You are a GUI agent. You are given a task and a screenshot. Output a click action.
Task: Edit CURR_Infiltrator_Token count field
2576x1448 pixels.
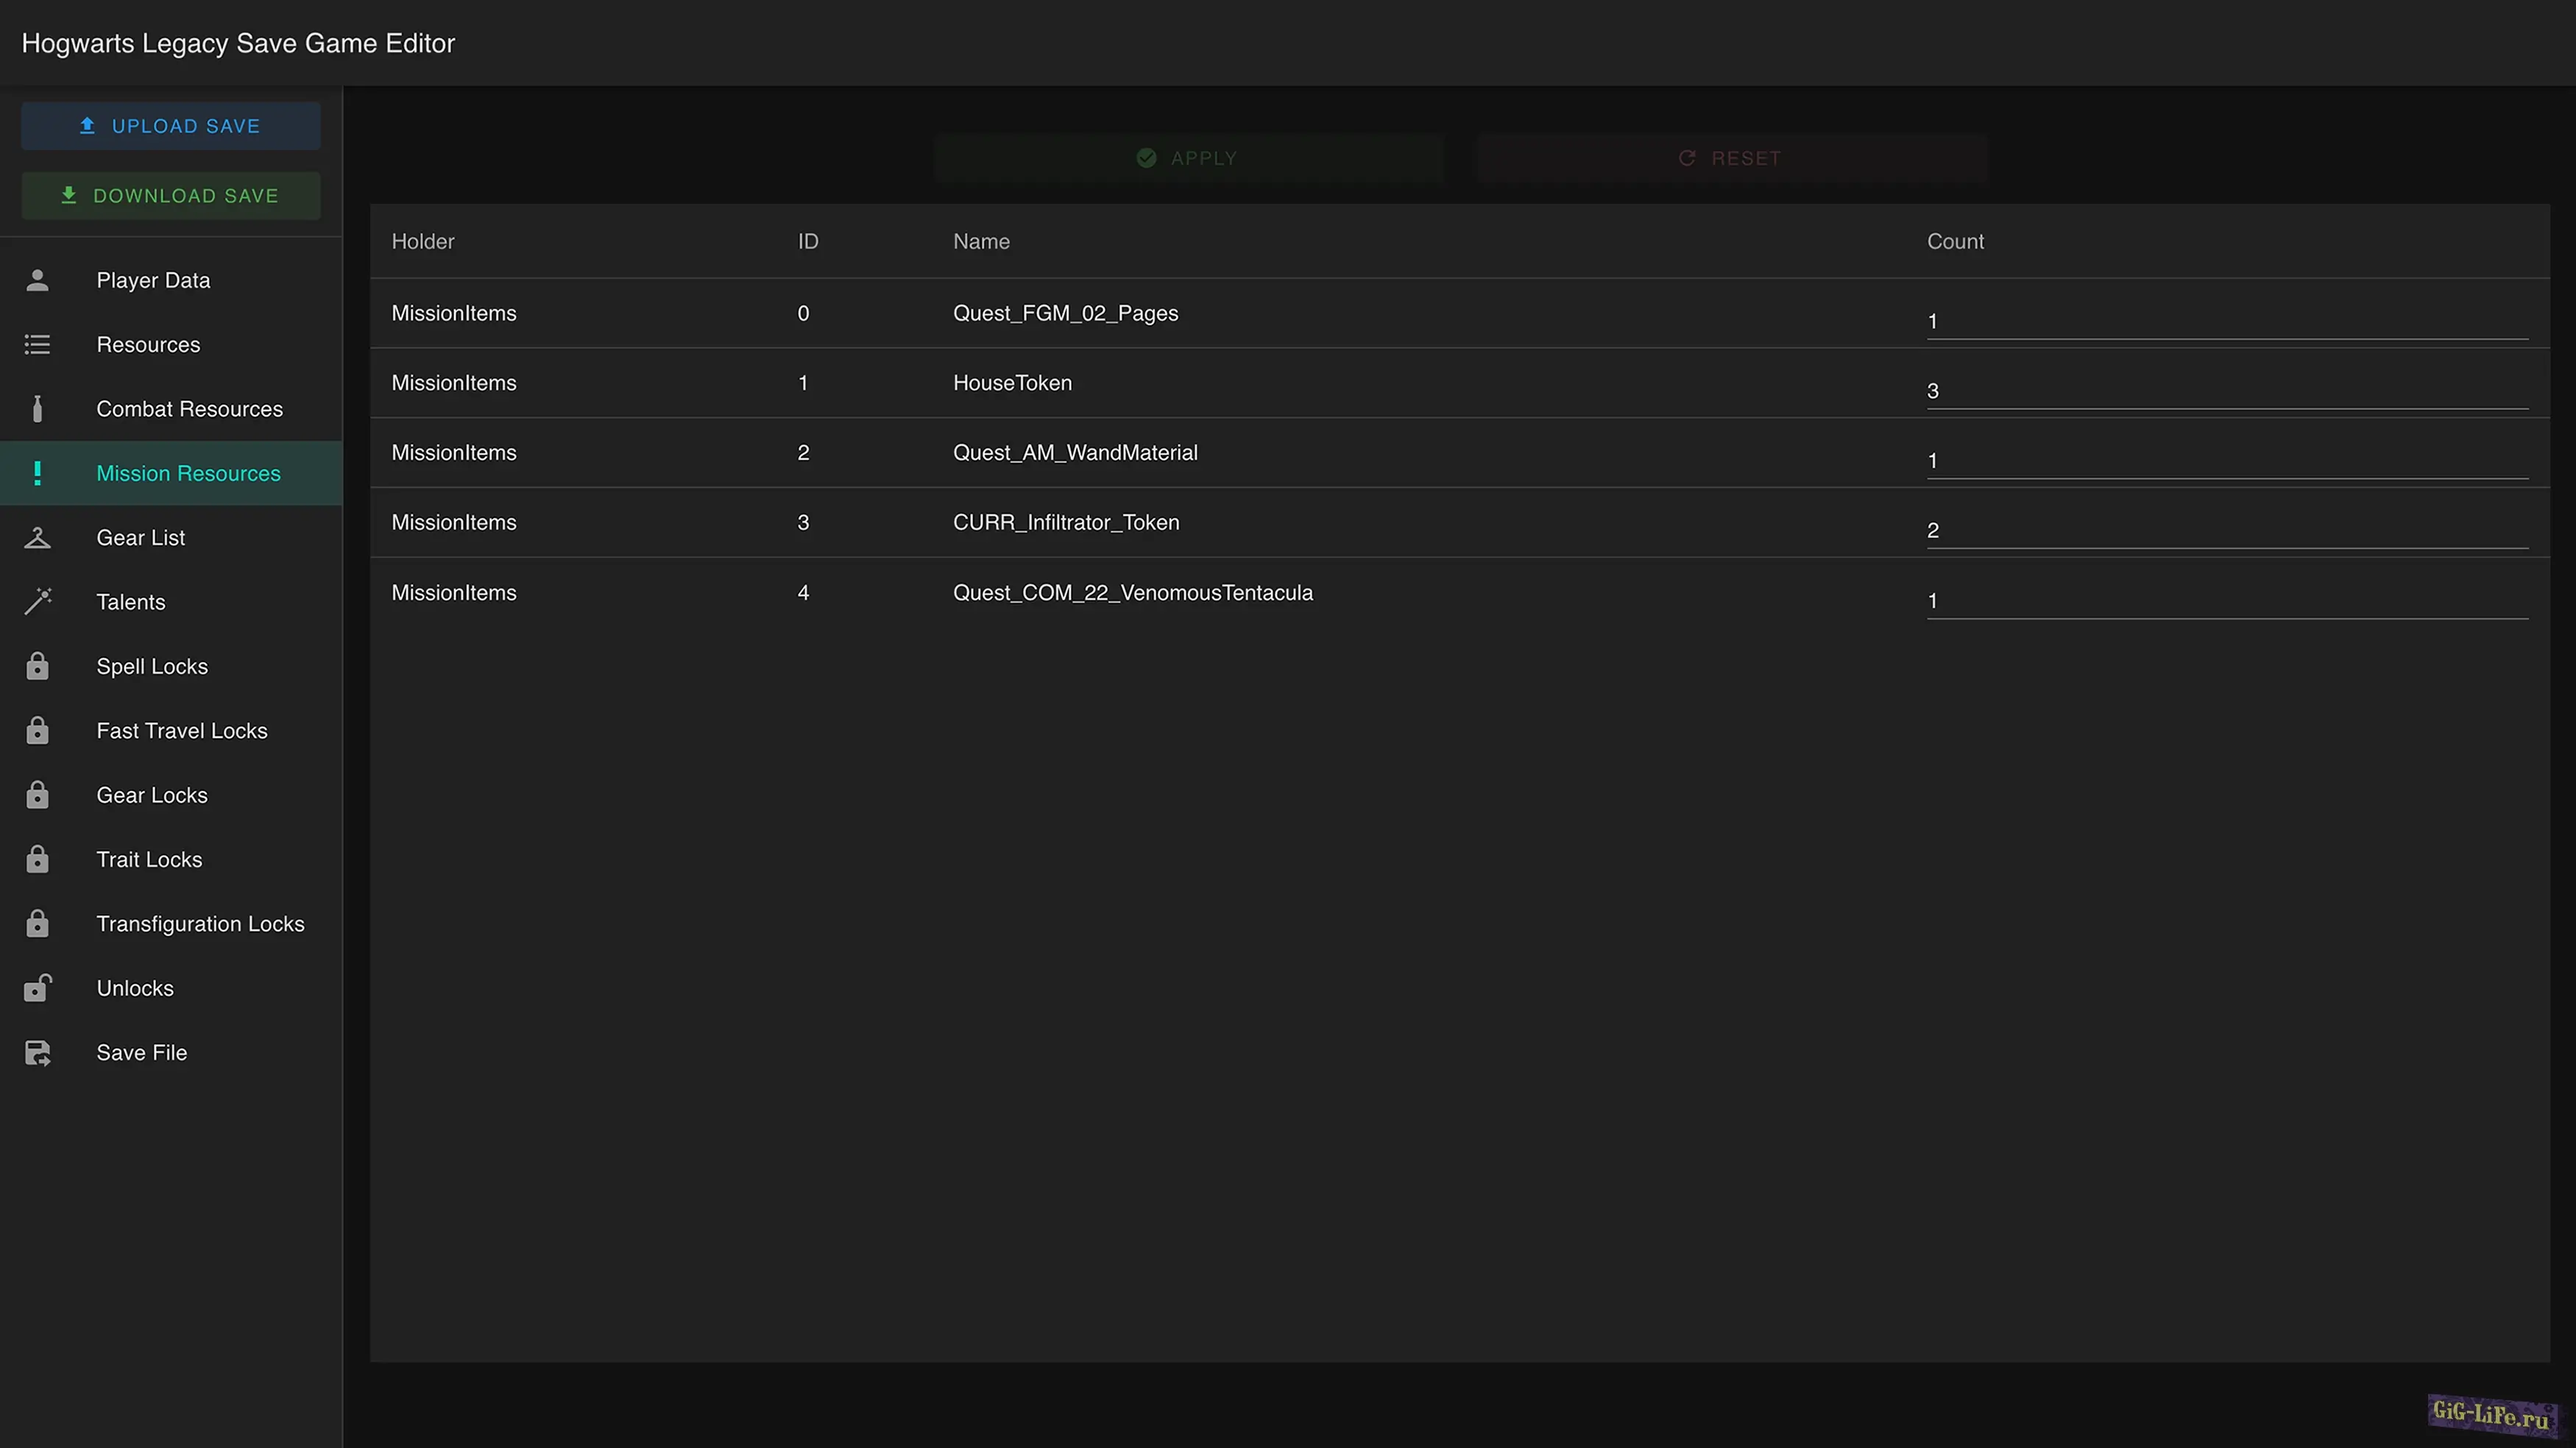click(x=2226, y=530)
